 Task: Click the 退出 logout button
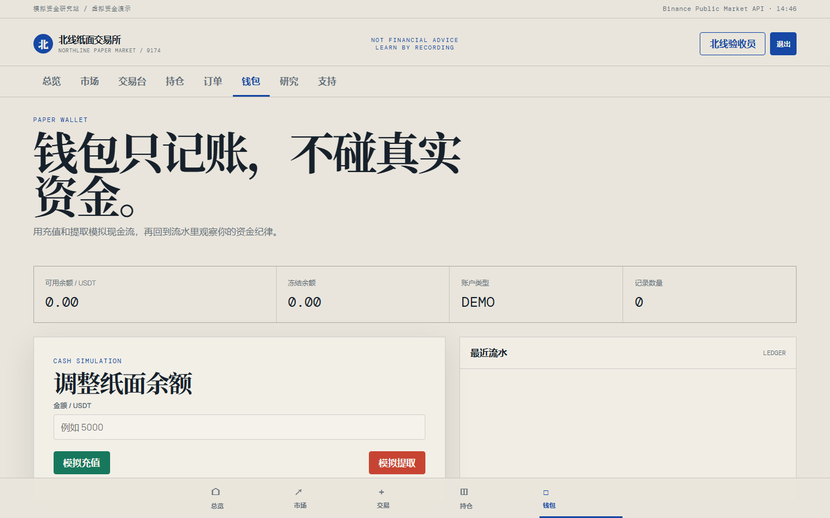783,44
